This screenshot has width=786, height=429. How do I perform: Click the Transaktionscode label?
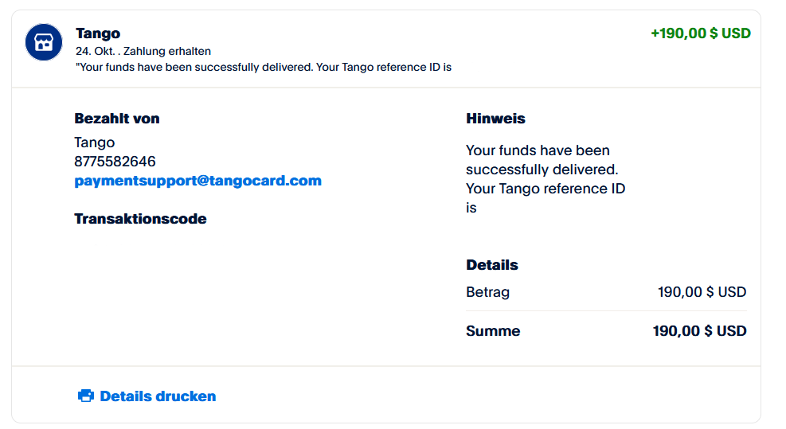point(140,219)
